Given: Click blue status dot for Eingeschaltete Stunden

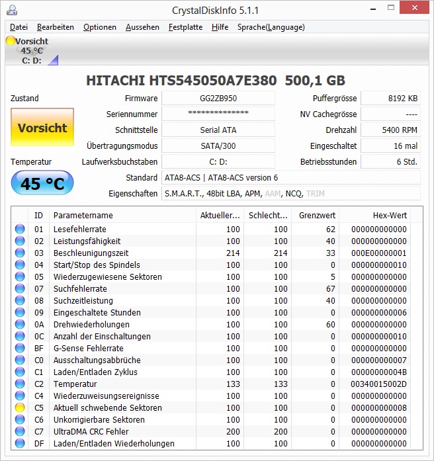Looking at the screenshot, I should pyautogui.click(x=20, y=313).
